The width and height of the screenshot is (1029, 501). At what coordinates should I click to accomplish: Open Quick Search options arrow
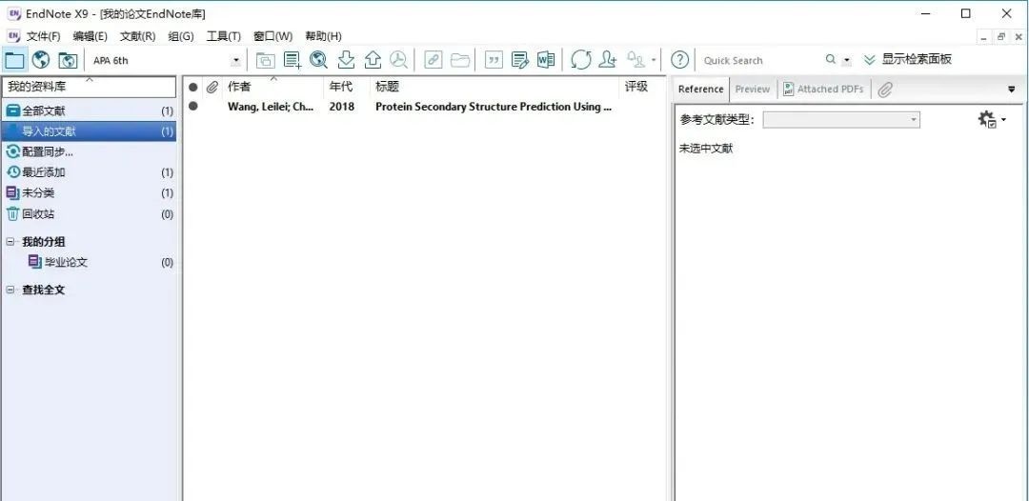(x=847, y=60)
